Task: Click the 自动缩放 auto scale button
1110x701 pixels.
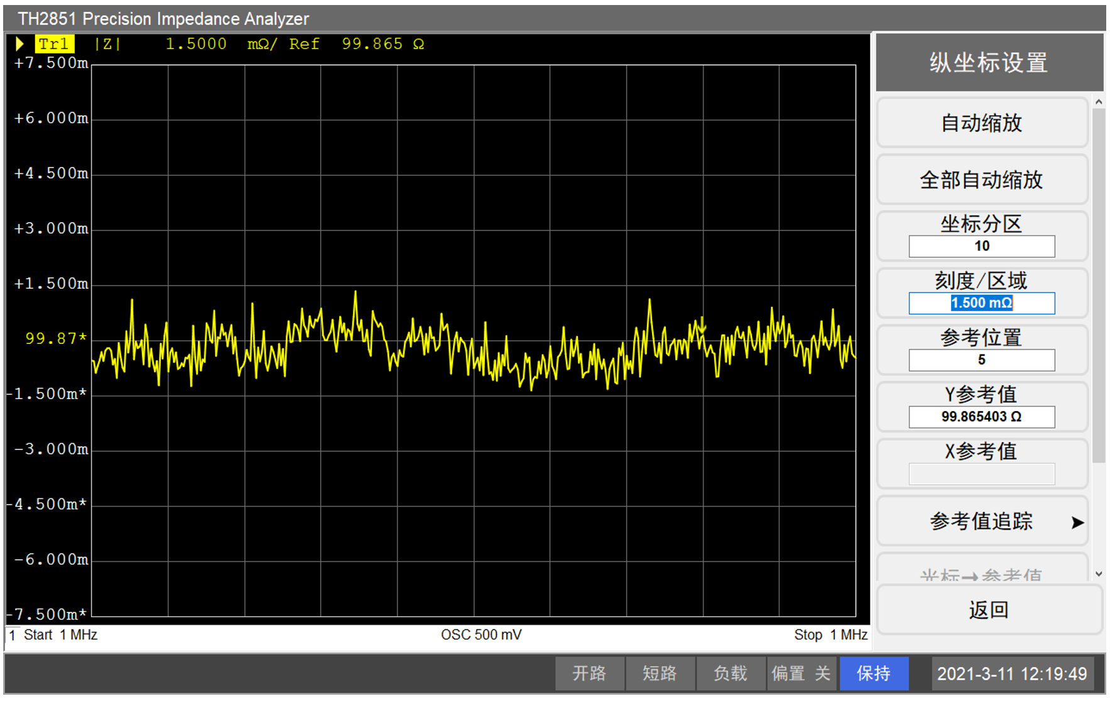Action: point(982,122)
